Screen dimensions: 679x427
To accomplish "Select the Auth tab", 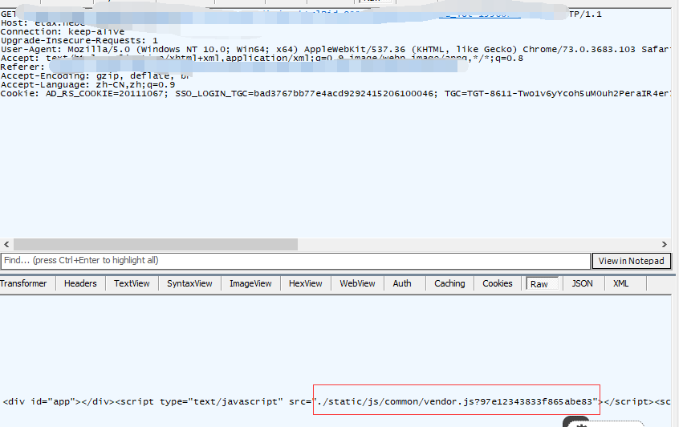I will [402, 283].
